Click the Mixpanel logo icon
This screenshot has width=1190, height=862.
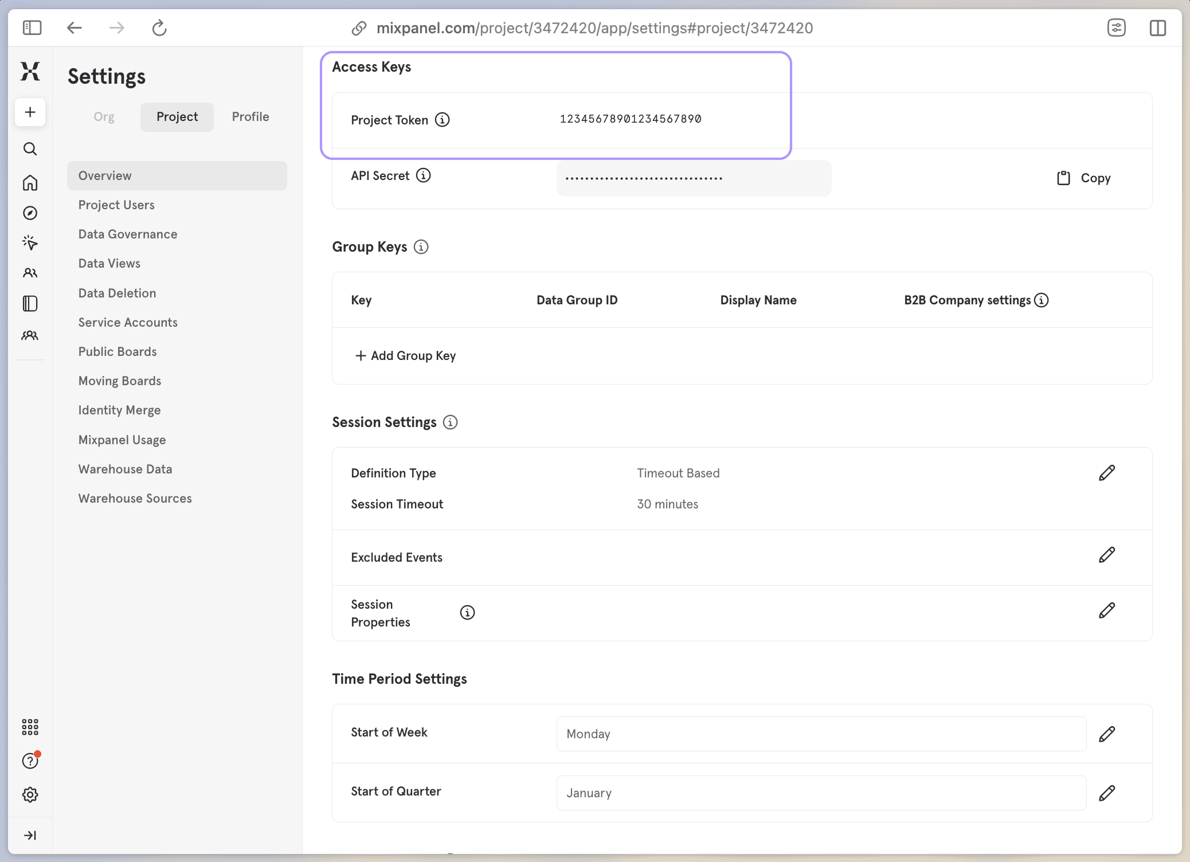tap(30, 71)
